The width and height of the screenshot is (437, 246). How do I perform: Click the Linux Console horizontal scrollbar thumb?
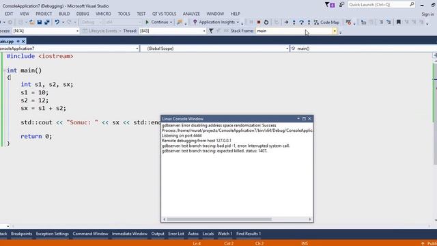[x=219, y=219]
